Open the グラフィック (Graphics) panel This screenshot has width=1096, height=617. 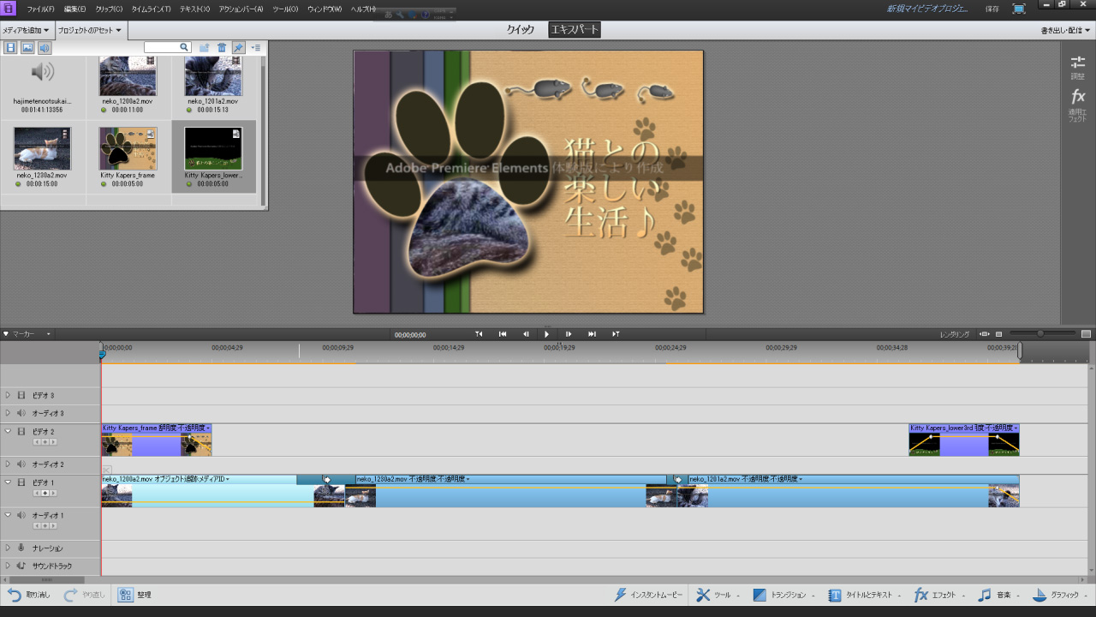click(x=1040, y=595)
